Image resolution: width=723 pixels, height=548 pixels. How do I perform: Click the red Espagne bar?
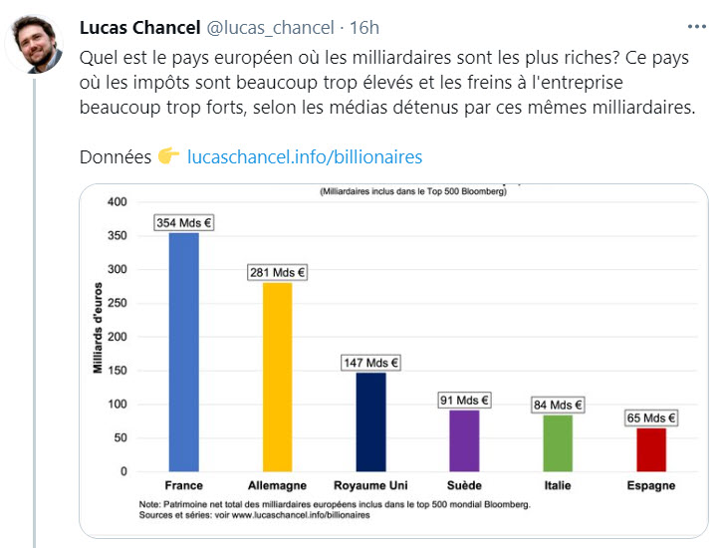(651, 448)
